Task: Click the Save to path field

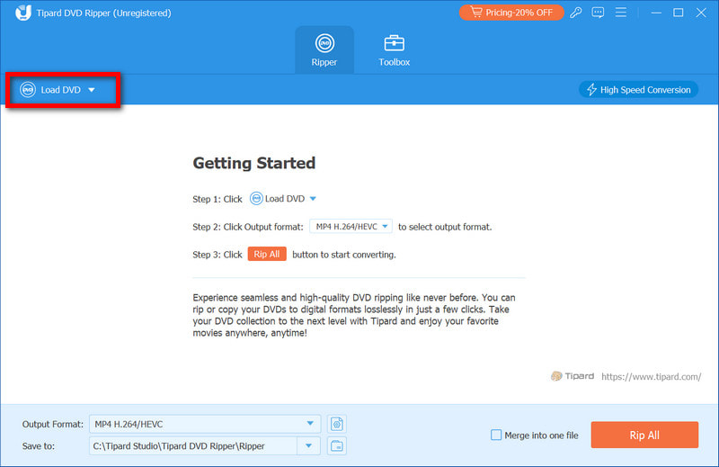Action: 193,446
